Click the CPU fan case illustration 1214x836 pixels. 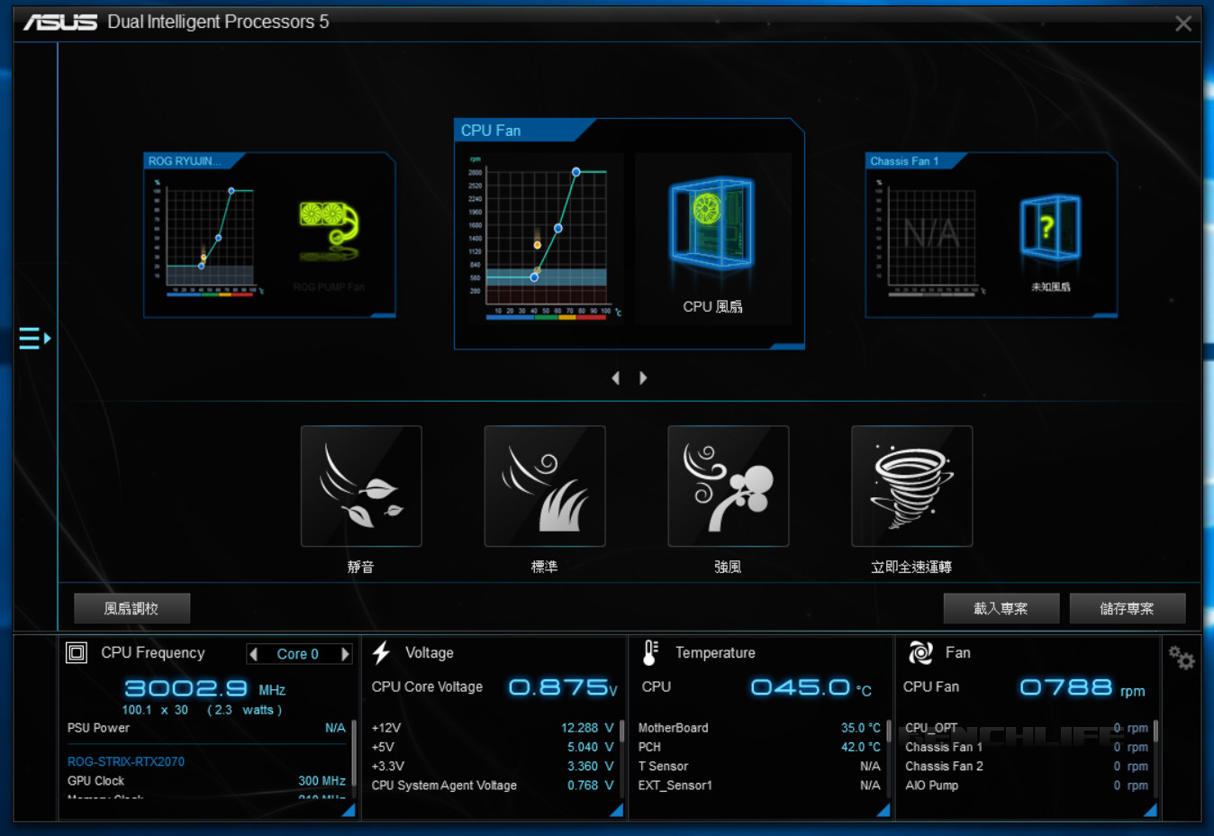[712, 223]
